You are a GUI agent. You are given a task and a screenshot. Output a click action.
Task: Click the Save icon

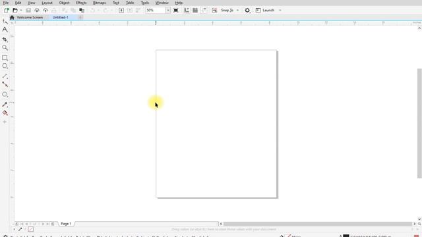click(x=28, y=11)
